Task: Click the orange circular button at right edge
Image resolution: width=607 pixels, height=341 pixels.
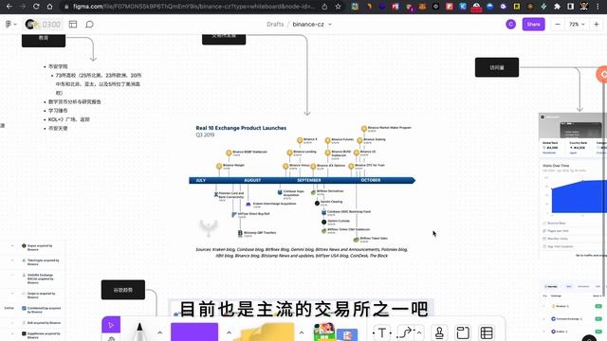Action: coord(602,74)
